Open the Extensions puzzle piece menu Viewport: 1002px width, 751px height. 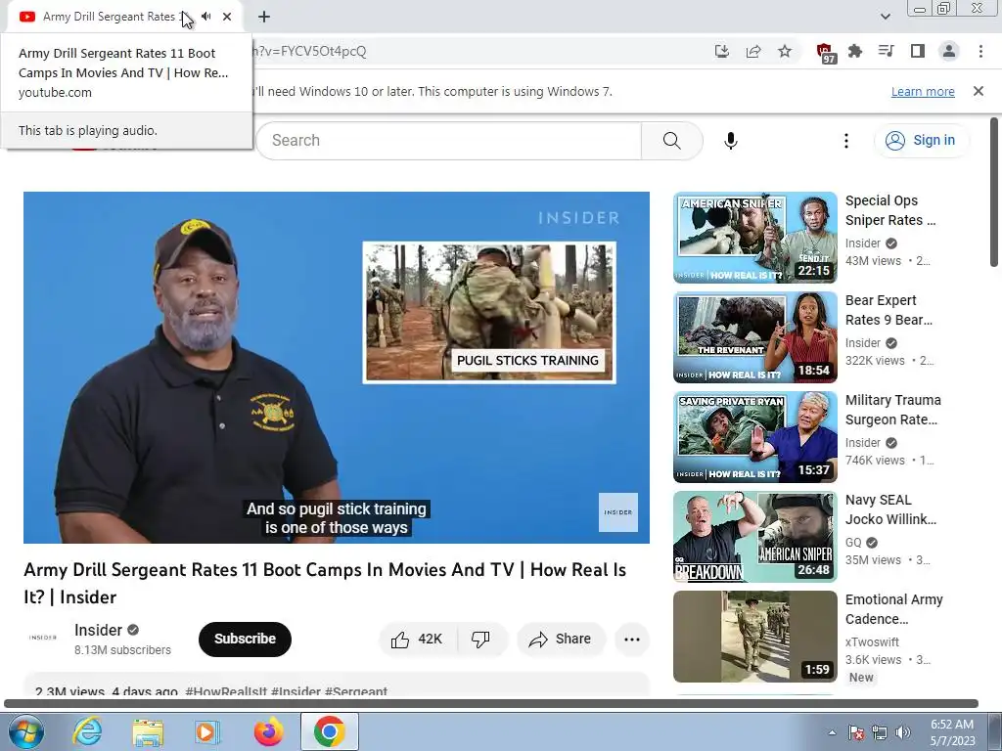(855, 51)
